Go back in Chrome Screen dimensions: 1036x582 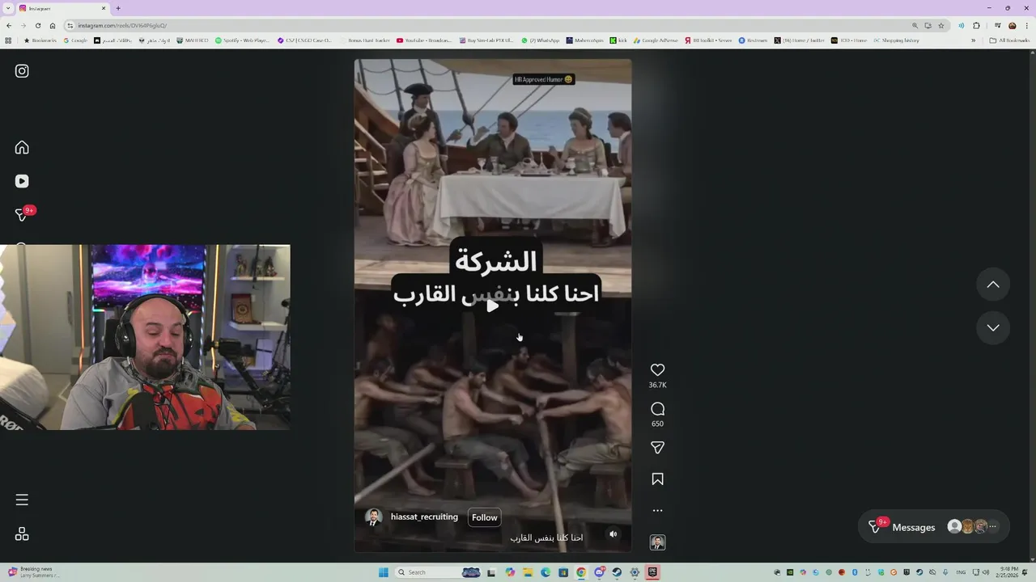(x=9, y=25)
